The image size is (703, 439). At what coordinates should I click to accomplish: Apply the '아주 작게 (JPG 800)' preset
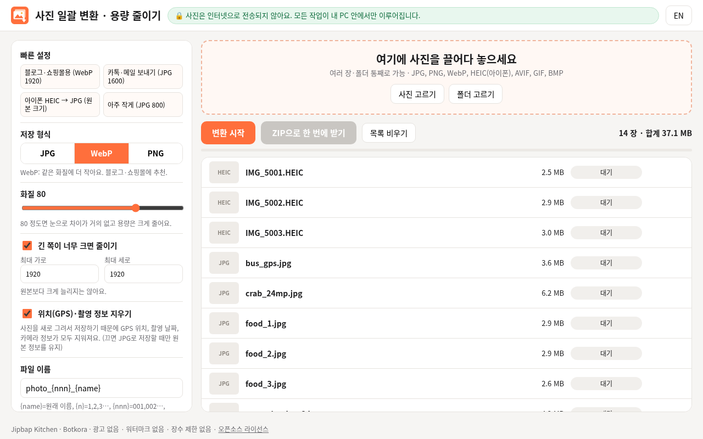[143, 104]
